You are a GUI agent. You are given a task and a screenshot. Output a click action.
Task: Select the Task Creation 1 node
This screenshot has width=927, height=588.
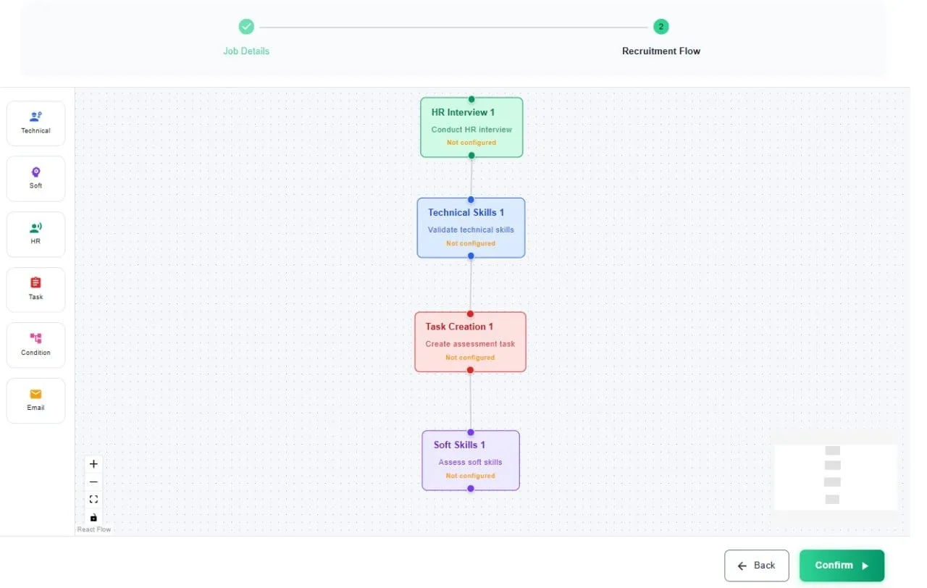470,343
